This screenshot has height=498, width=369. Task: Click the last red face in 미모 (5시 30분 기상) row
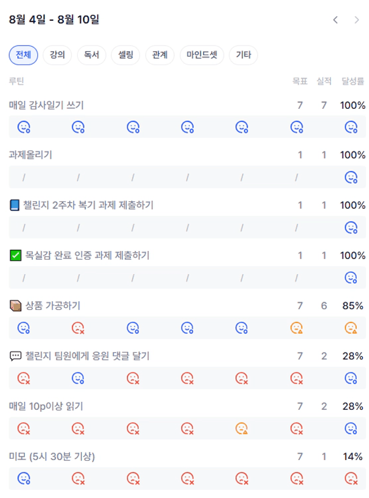(x=351, y=478)
